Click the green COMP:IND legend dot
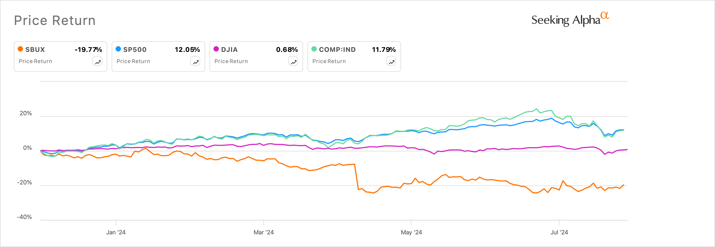Screen dimensions: 715x247 click(x=314, y=49)
